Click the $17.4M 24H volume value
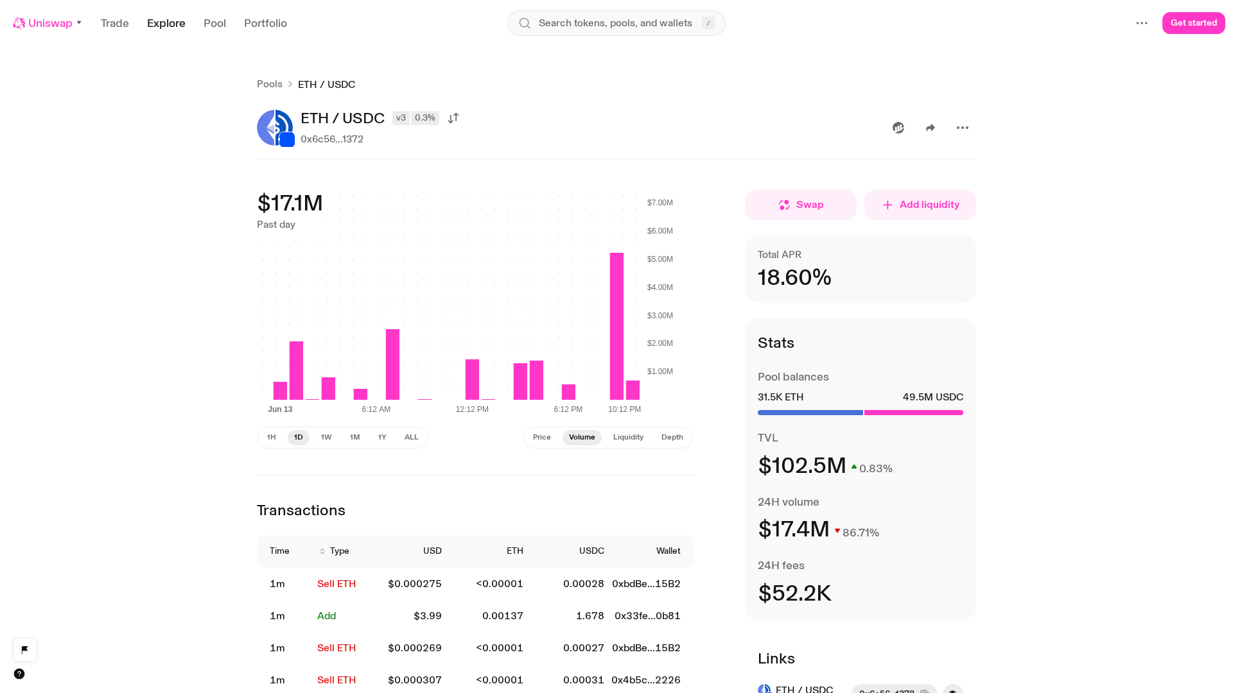 click(794, 530)
